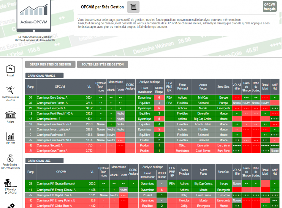The width and height of the screenshot is (282, 208).
Task: Open fund Carmignac Ptf. Global Bond A
Action: pos(54,206)
